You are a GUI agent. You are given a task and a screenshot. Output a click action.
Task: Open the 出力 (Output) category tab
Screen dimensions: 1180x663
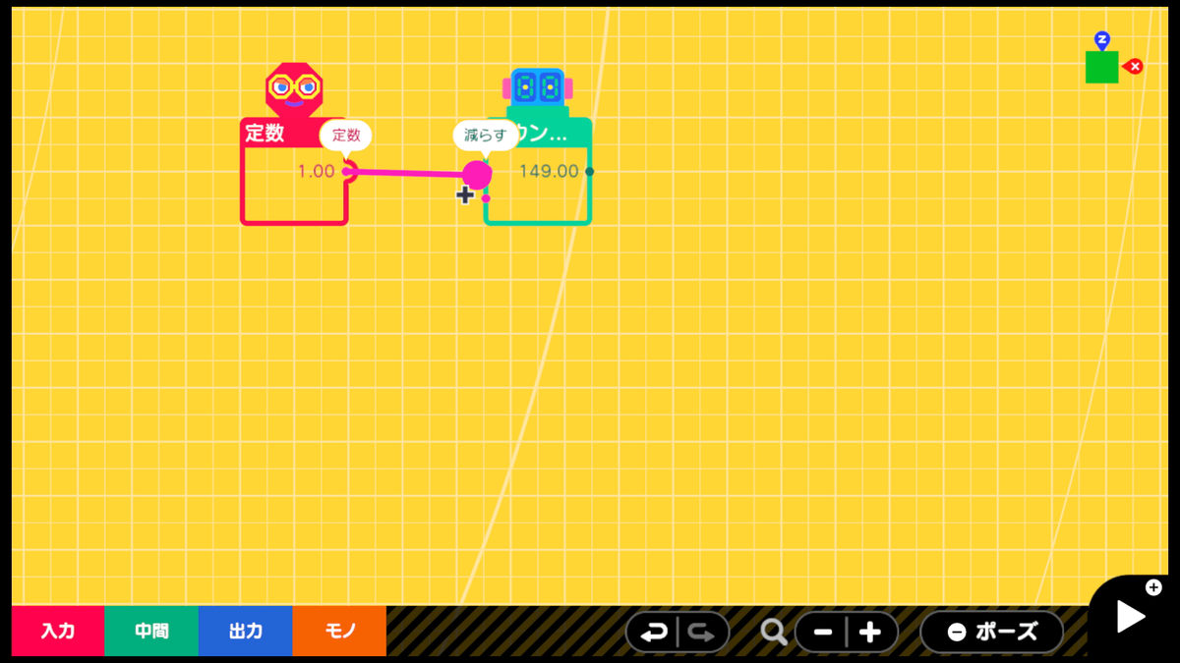point(245,632)
